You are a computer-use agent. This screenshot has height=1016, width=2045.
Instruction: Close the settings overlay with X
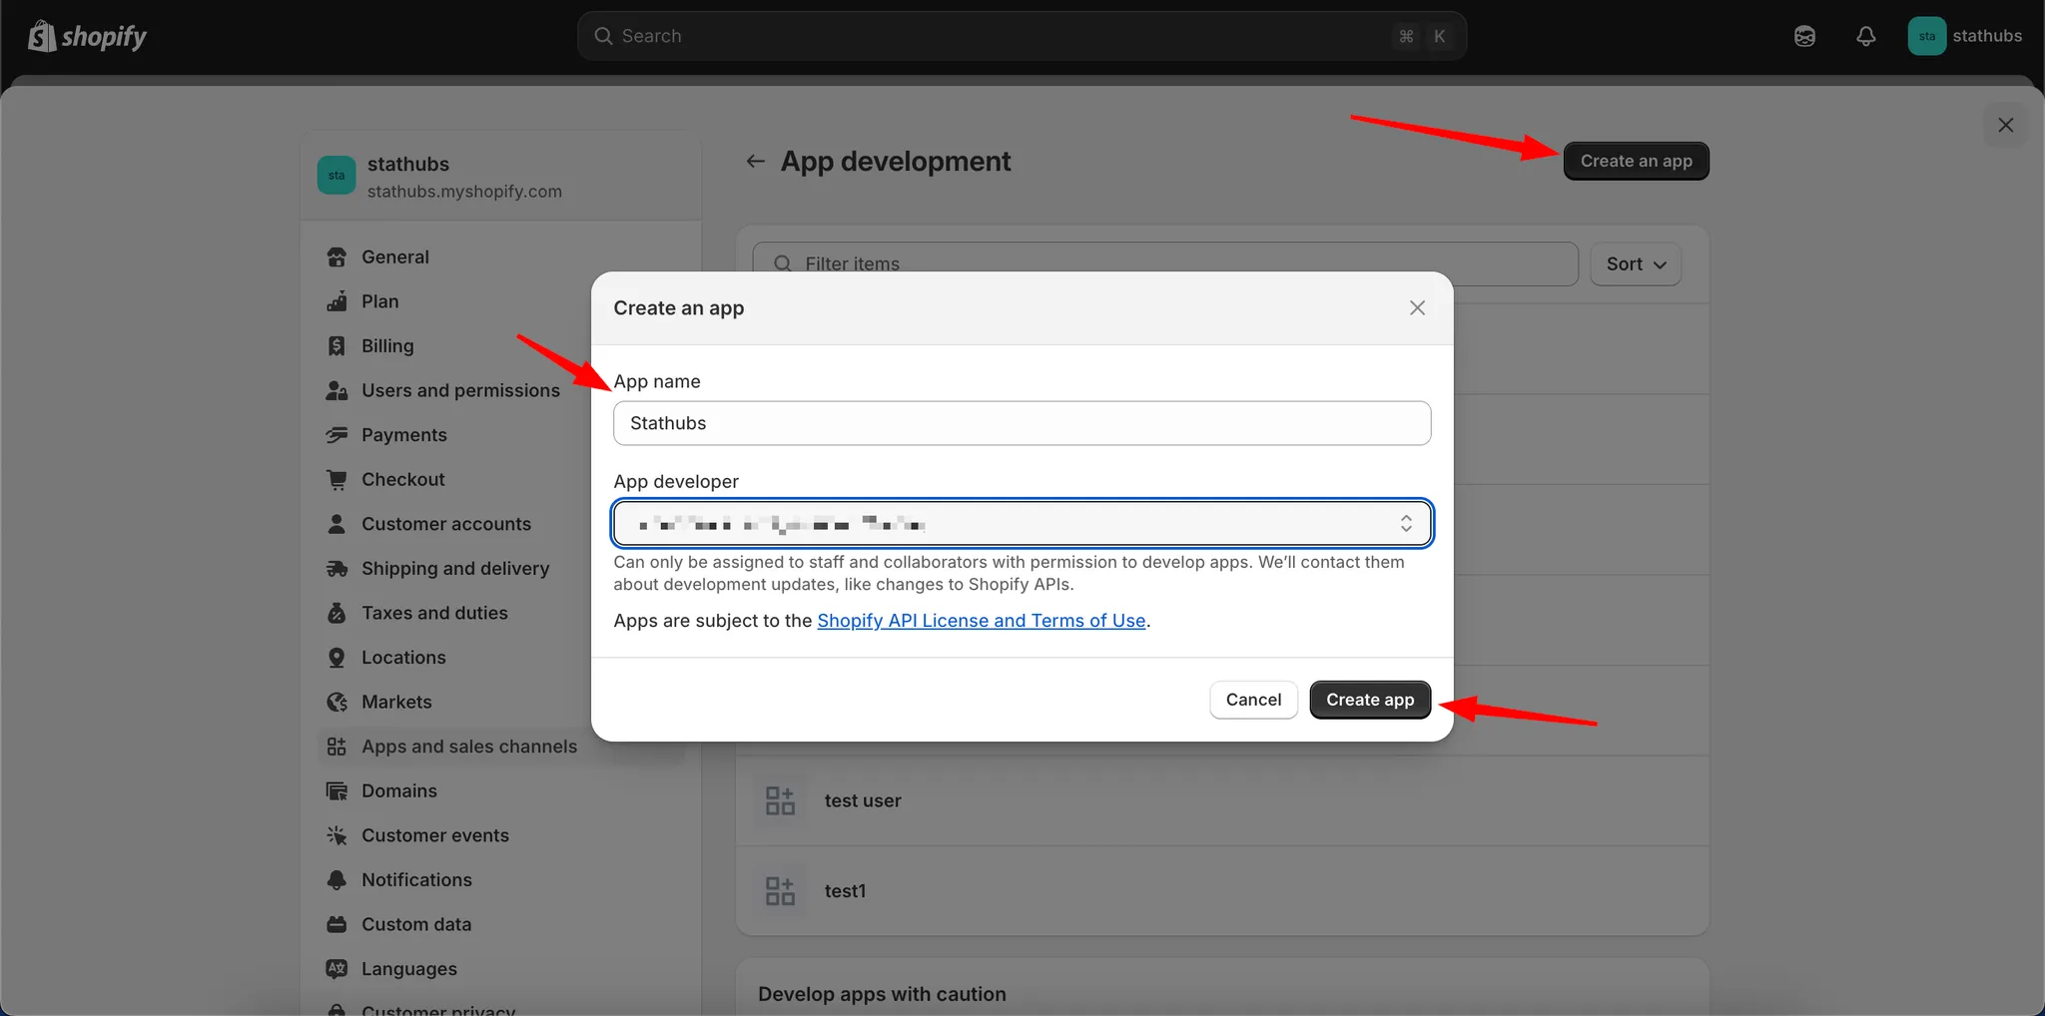(2005, 125)
